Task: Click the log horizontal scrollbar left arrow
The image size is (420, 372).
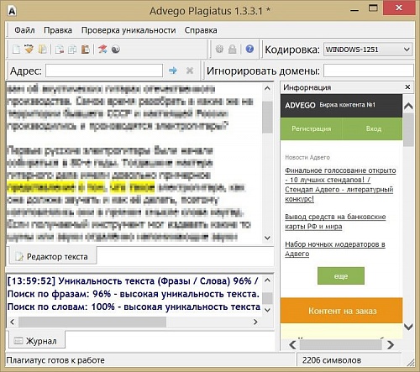Action: click(12, 322)
